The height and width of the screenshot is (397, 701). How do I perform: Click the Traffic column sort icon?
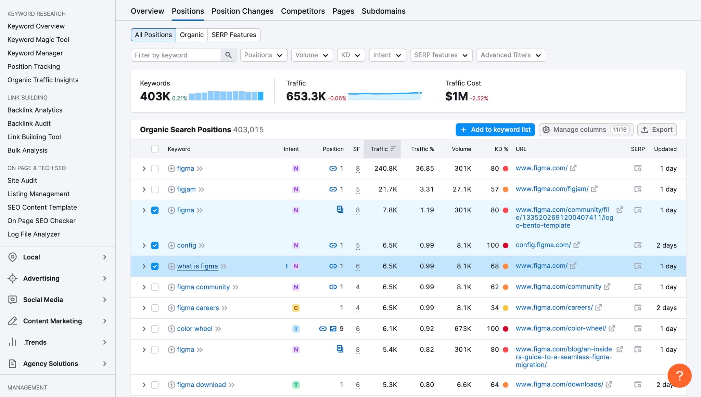pyautogui.click(x=393, y=149)
